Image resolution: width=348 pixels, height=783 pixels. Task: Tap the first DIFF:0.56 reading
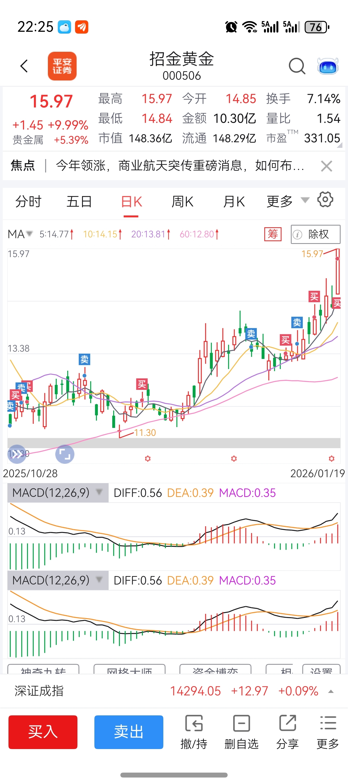coord(138,493)
